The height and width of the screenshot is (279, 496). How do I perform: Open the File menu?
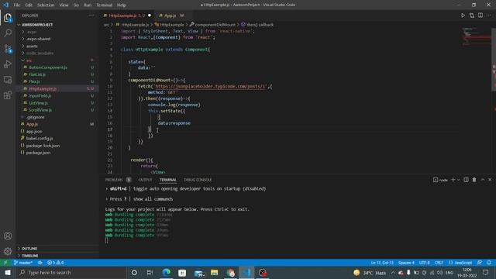tap(17, 5)
